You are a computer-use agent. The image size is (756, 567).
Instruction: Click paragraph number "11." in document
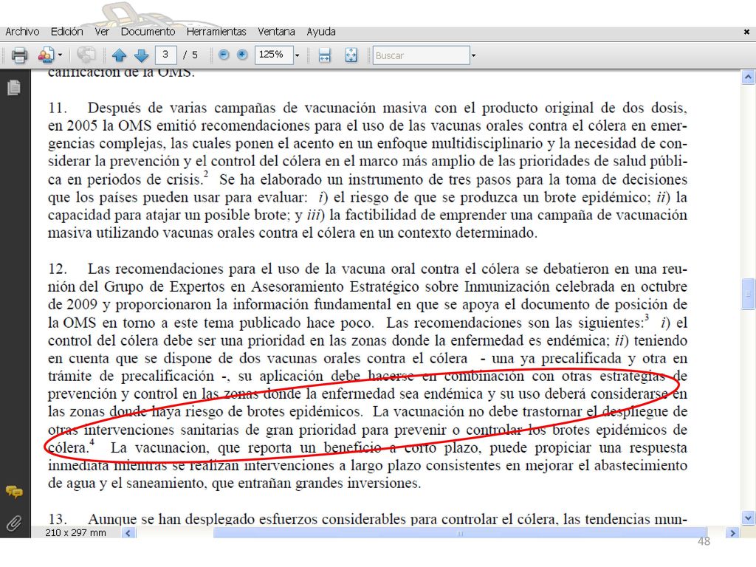click(57, 108)
